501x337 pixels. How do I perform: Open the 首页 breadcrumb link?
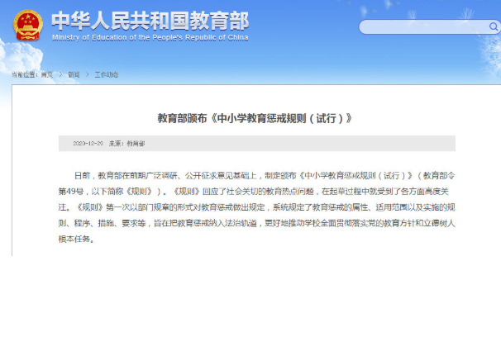pos(47,74)
